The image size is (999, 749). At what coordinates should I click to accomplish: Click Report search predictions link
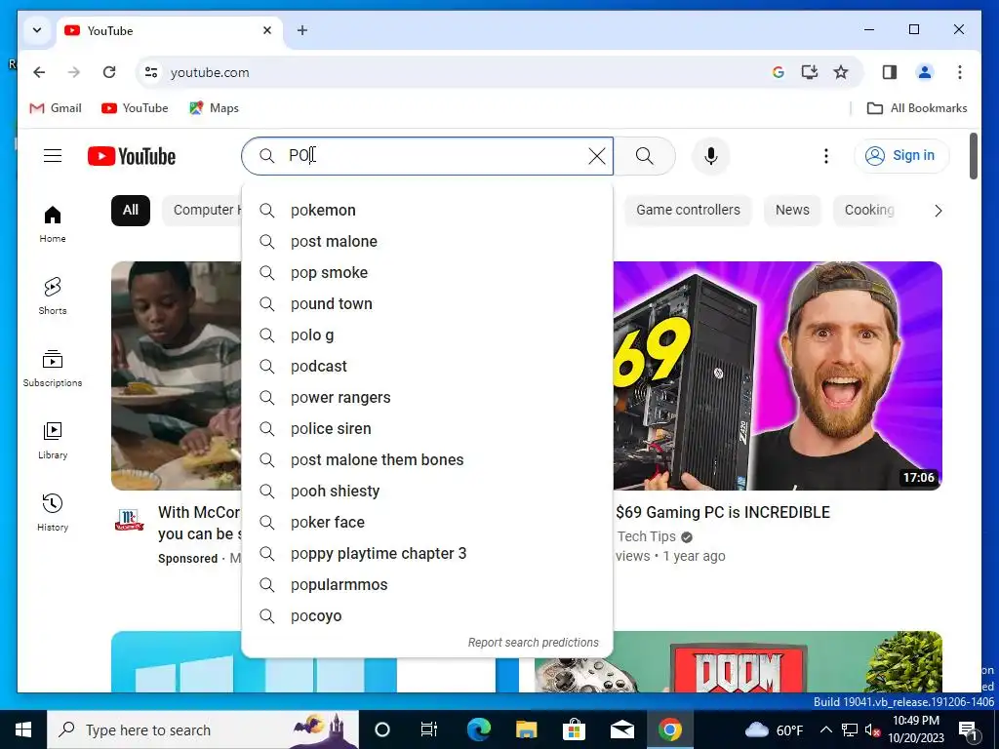(x=534, y=643)
